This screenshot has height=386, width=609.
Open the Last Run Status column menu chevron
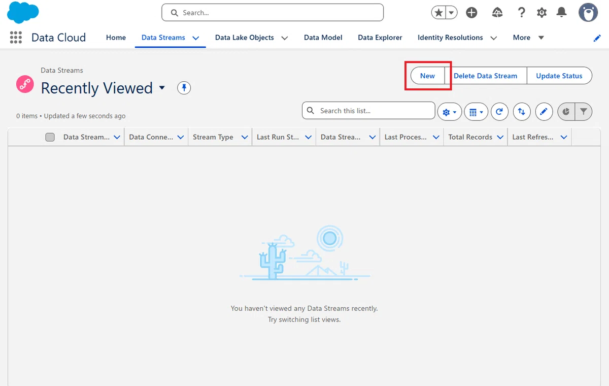308,137
